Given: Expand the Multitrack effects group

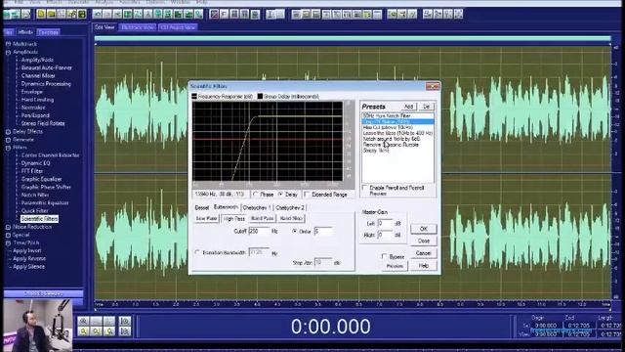Looking at the screenshot, I should 8,44.
